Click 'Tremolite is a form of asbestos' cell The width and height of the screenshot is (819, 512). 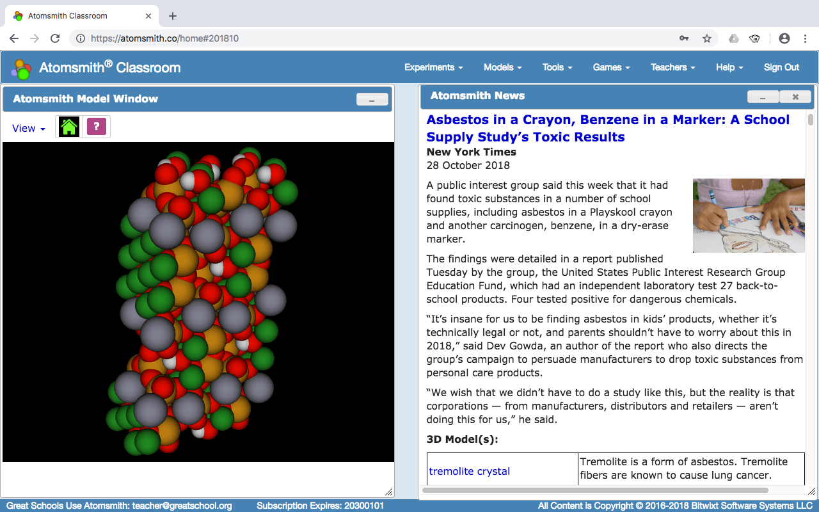691,468
